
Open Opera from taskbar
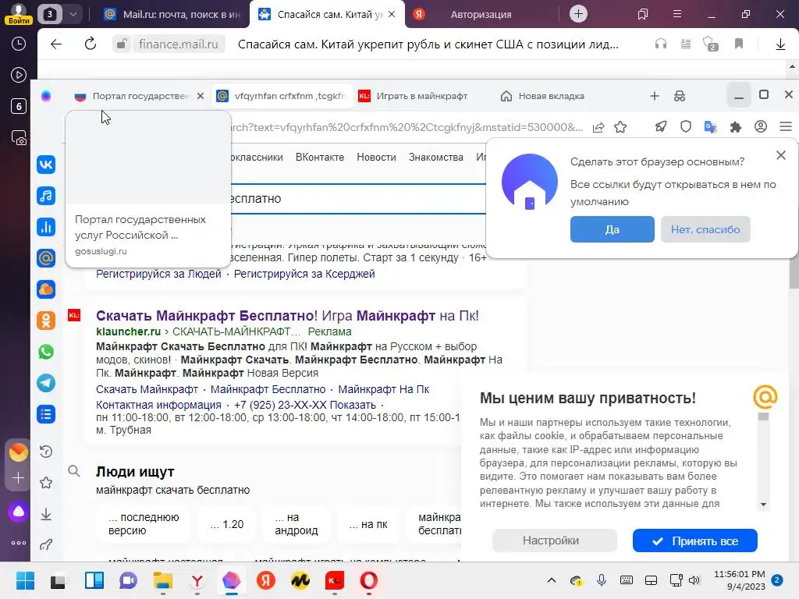coord(369,580)
